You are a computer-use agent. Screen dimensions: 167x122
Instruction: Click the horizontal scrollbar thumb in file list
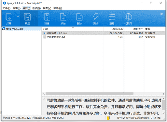(x=90, y=94)
